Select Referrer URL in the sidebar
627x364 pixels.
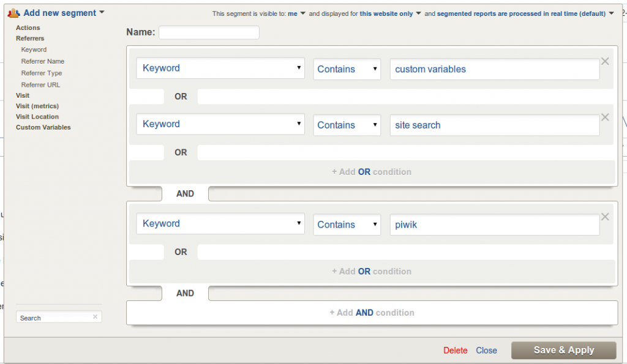40,85
